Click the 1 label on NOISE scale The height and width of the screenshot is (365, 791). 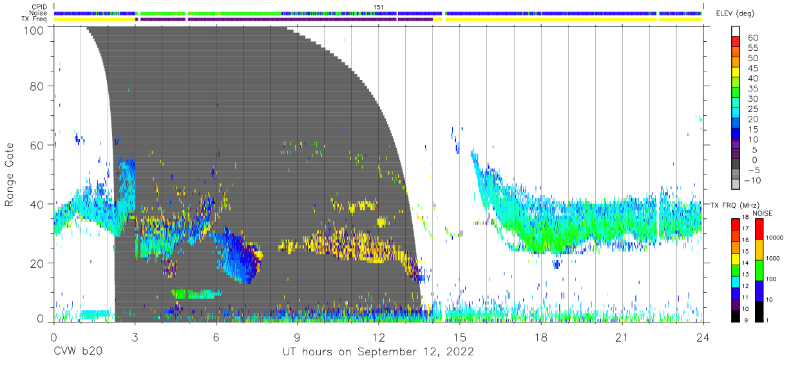pyautogui.click(x=767, y=321)
